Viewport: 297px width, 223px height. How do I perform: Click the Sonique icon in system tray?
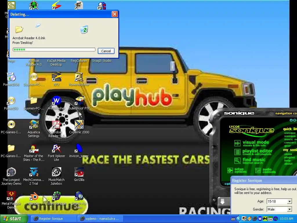(255, 219)
